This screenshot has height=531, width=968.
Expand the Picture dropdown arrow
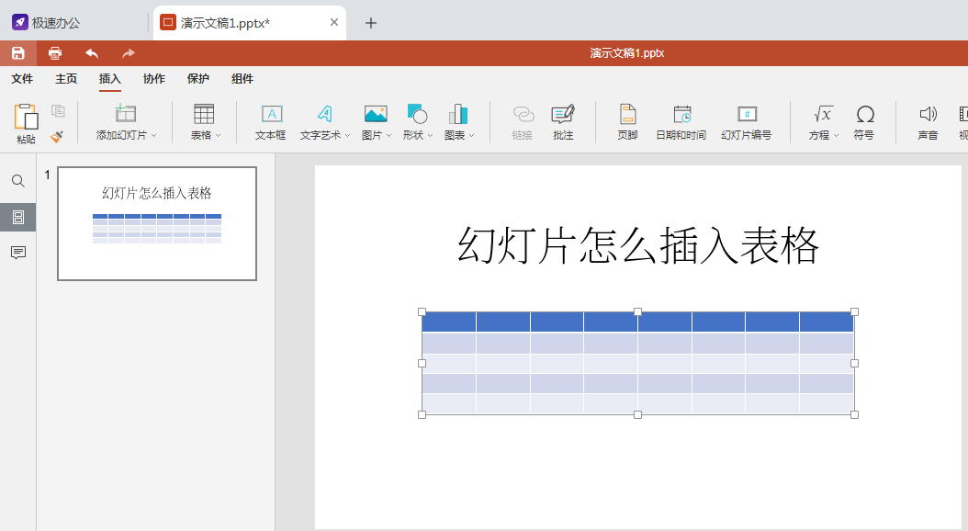[388, 135]
